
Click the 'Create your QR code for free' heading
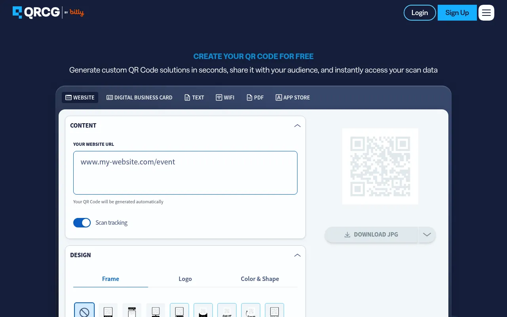(x=253, y=56)
